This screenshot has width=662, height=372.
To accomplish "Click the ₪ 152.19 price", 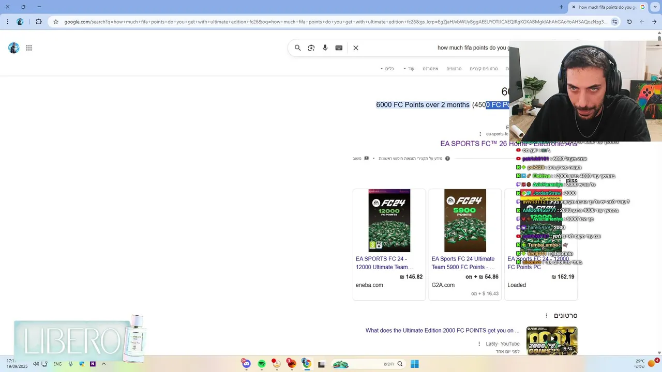I will point(563,277).
